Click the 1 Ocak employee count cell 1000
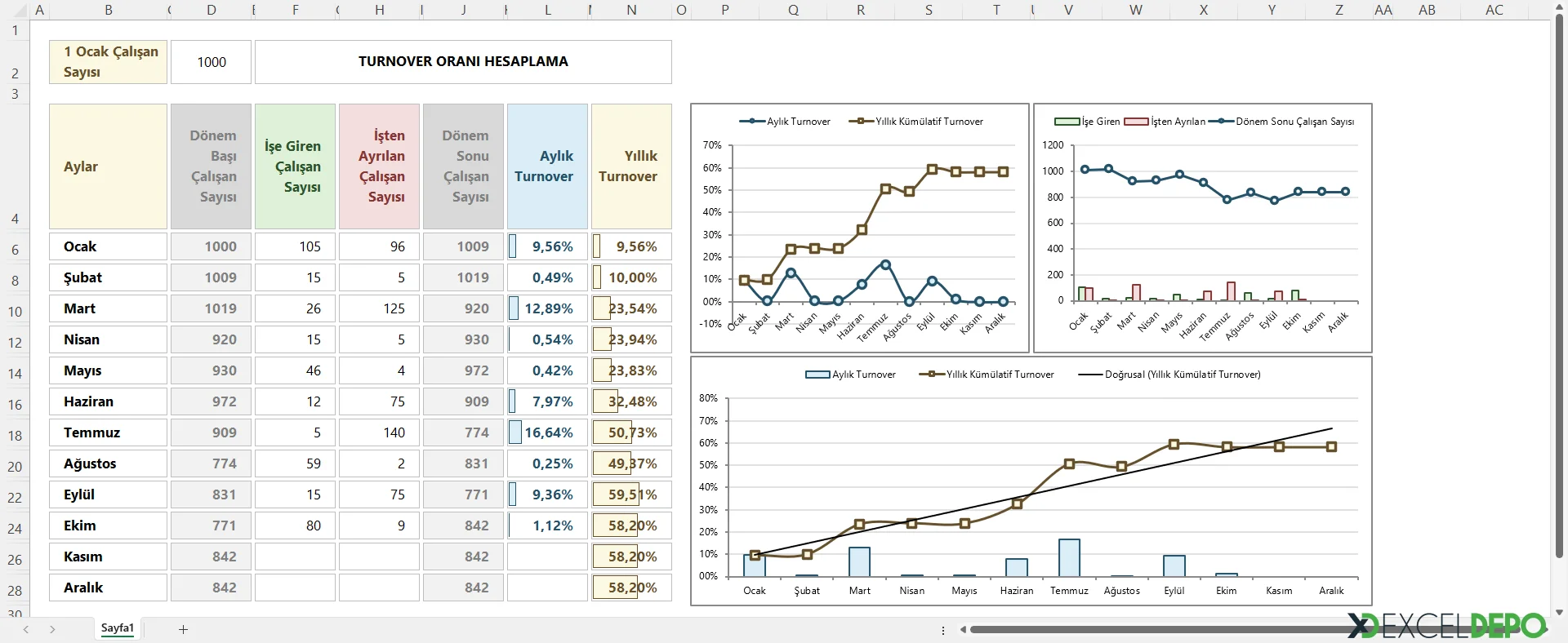This screenshot has height=643, width=1568. pos(212,62)
